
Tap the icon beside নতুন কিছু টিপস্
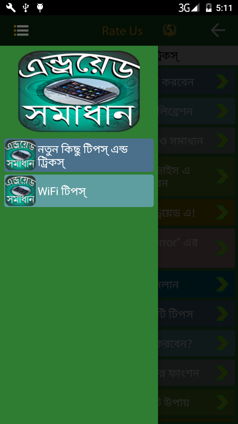pos(20,155)
